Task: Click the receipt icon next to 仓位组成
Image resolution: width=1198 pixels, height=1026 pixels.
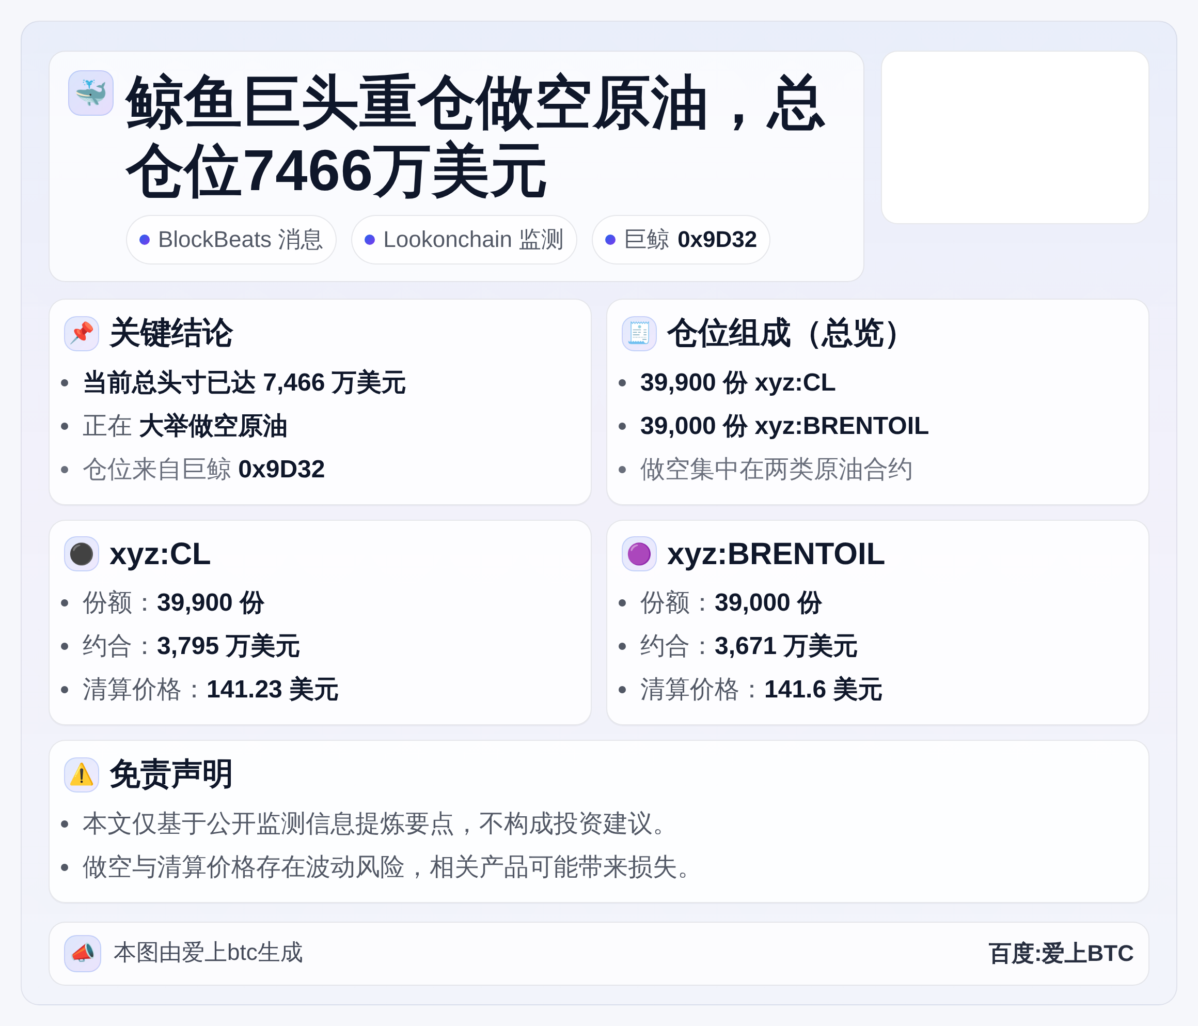Action: point(639,334)
